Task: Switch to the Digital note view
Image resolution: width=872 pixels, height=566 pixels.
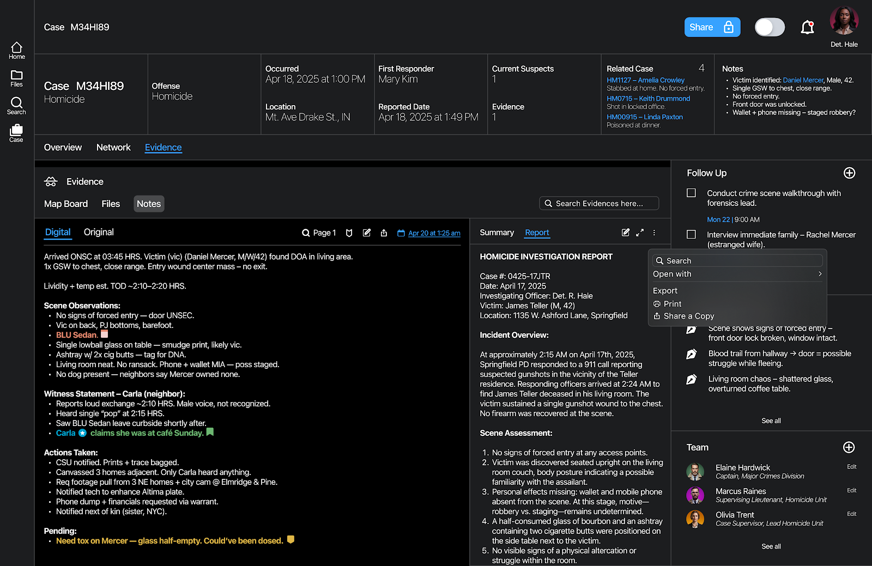Action: (x=58, y=232)
